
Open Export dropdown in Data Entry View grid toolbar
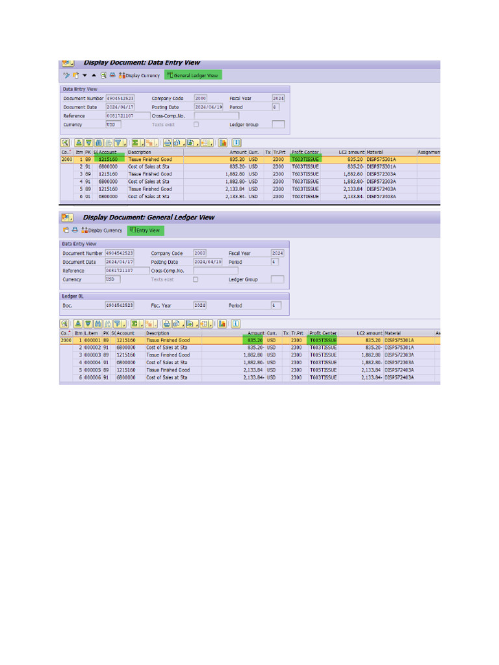(x=192, y=143)
